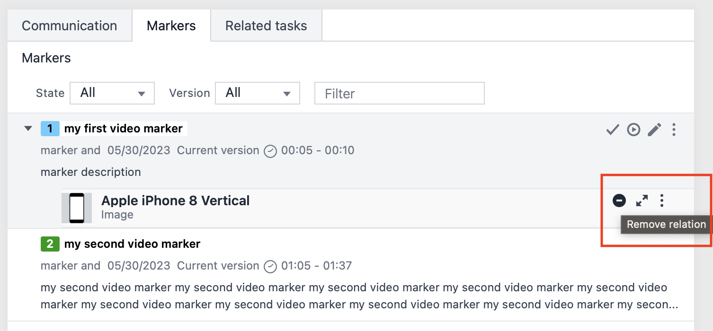Remove relation for Apple iPhone 8 Vertical
This screenshot has height=331, width=713.
pos(619,200)
